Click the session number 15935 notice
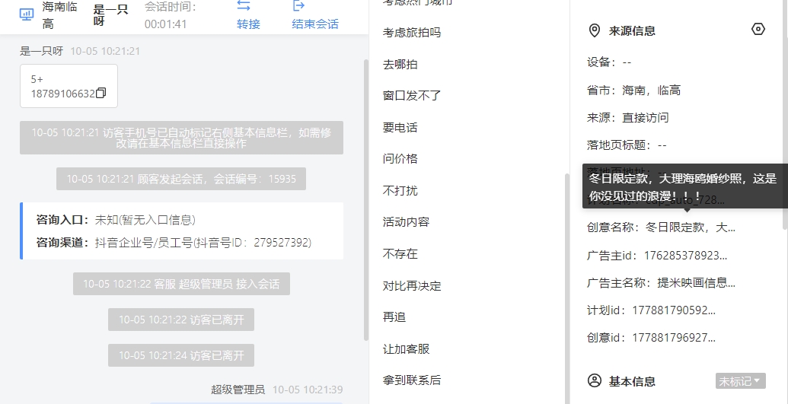Viewport: 788px width, 404px height. click(x=181, y=179)
